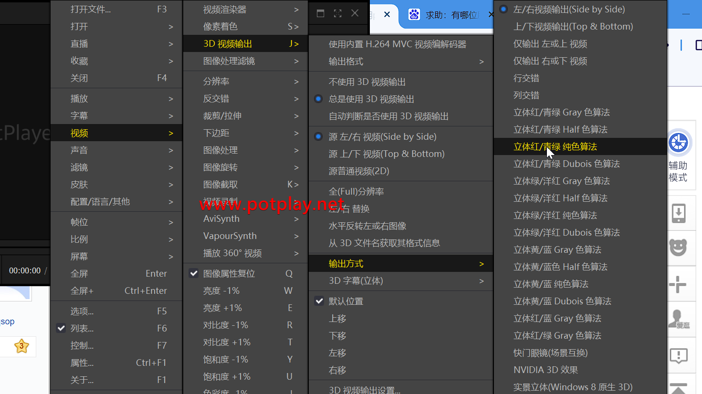Click the player window restore icon

[x=321, y=13]
